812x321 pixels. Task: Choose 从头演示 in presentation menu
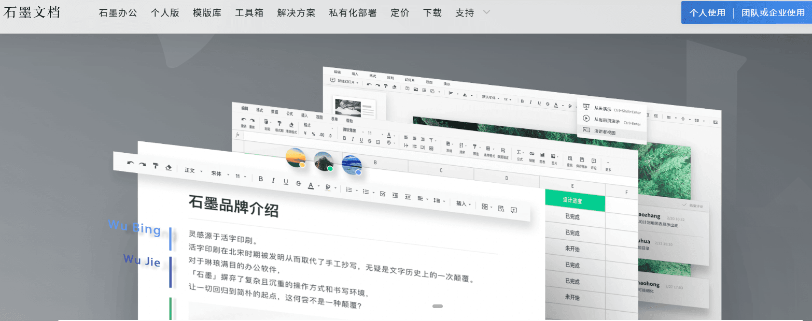point(612,109)
